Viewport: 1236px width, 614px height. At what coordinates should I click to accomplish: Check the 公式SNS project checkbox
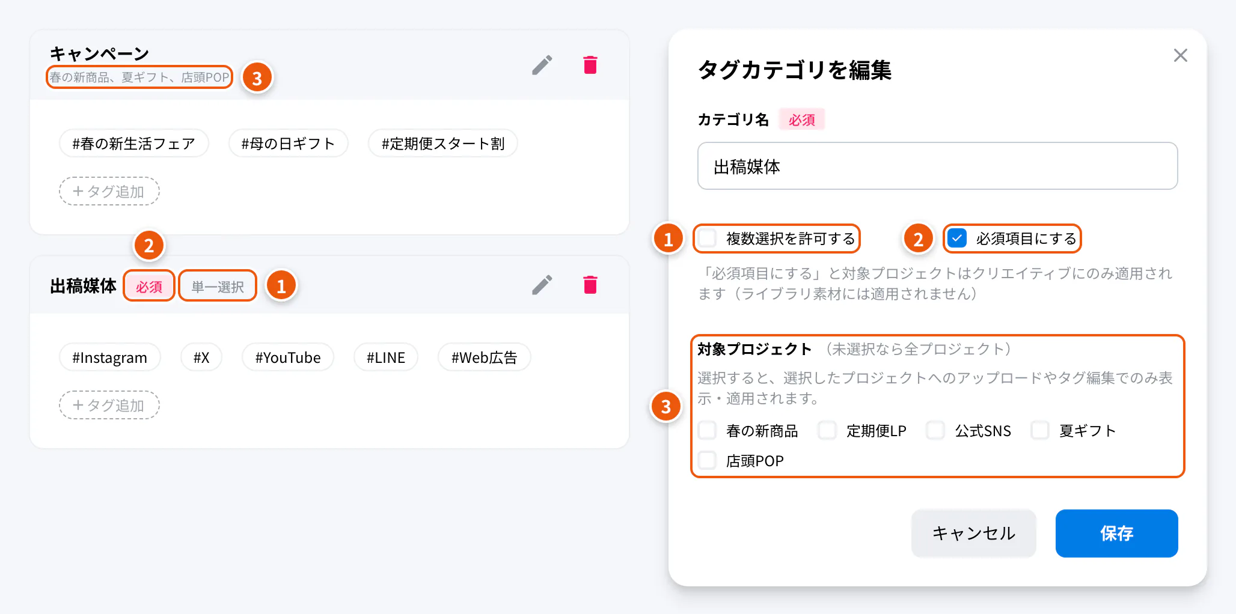click(936, 430)
